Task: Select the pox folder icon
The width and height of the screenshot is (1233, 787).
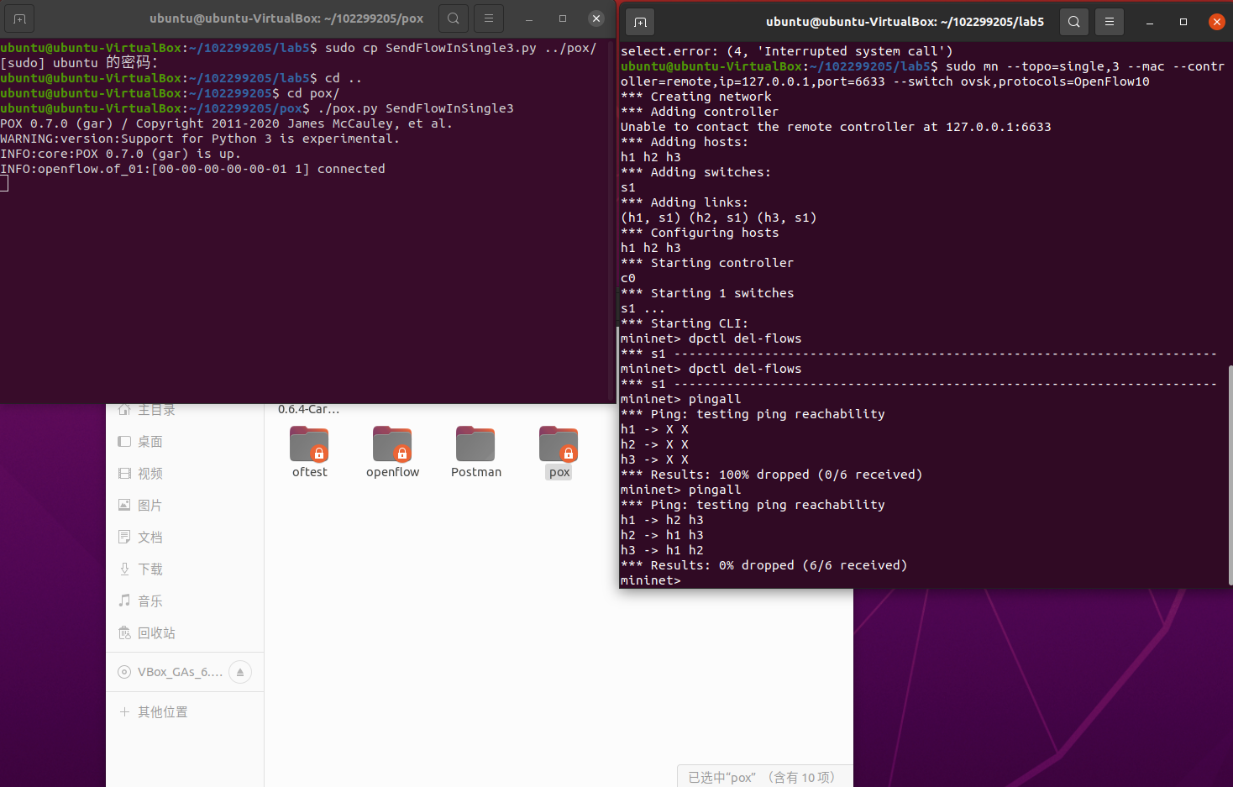Action: (559, 443)
